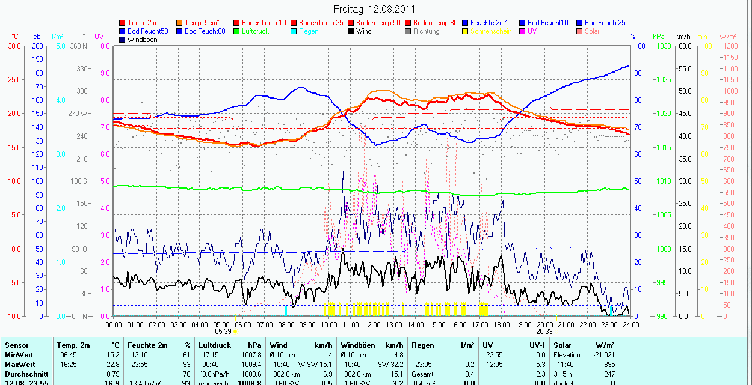Click the black Wind legend swatch
This screenshot has width=752, height=385.
[x=350, y=31]
